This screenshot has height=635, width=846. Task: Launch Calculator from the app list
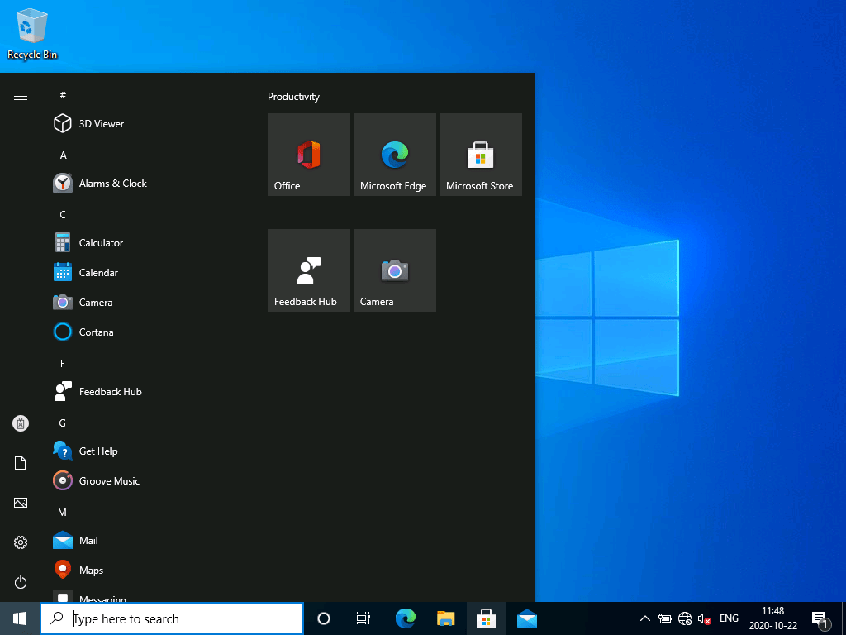coord(100,243)
